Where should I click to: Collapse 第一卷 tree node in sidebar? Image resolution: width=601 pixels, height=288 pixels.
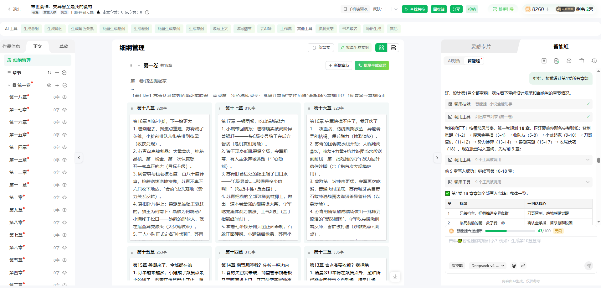tap(9, 85)
